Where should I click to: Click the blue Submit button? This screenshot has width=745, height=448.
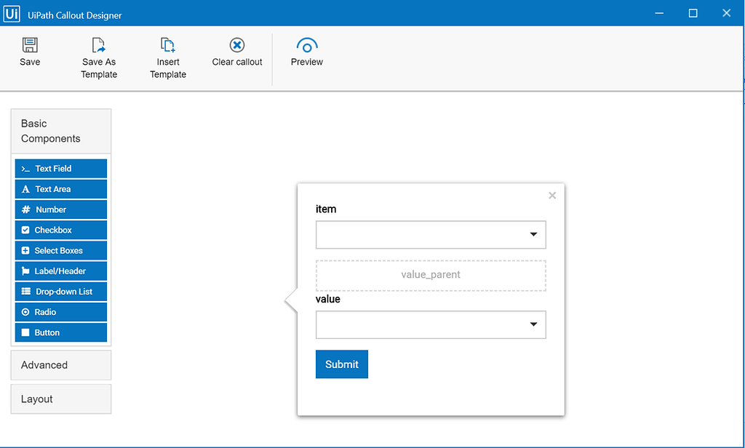click(342, 364)
